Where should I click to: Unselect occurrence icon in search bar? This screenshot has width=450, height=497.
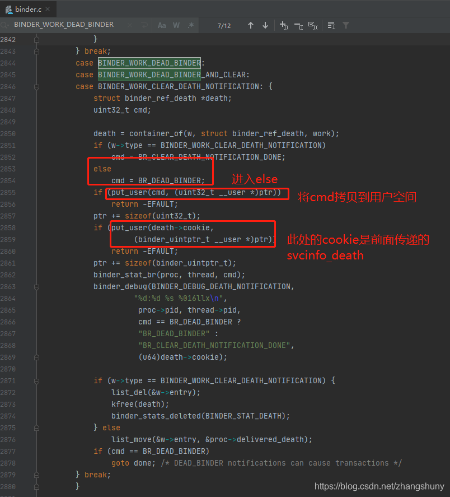(x=298, y=26)
